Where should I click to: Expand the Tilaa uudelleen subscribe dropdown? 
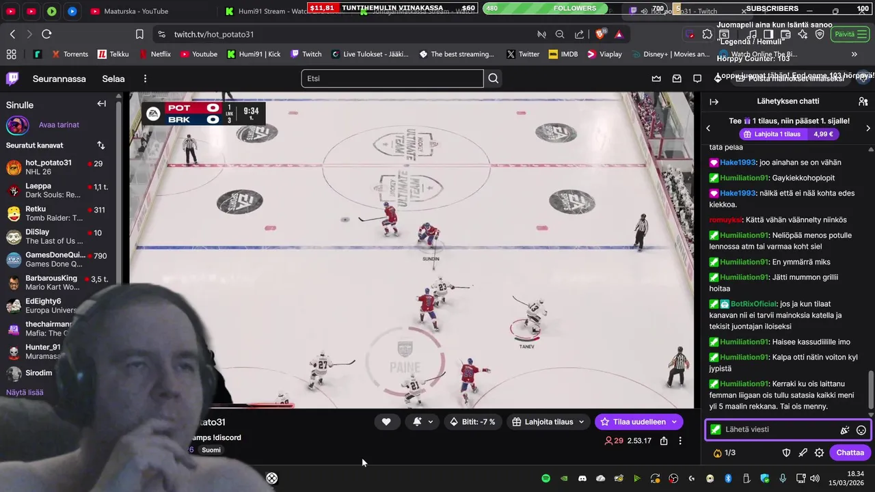pos(674,422)
